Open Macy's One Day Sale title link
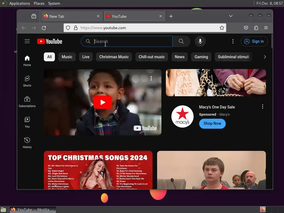The image size is (284, 213). coord(217,107)
